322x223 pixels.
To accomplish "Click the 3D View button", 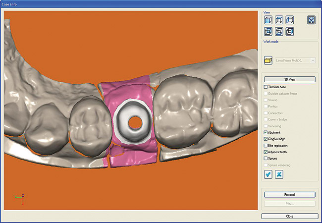I will pyautogui.click(x=289, y=79).
